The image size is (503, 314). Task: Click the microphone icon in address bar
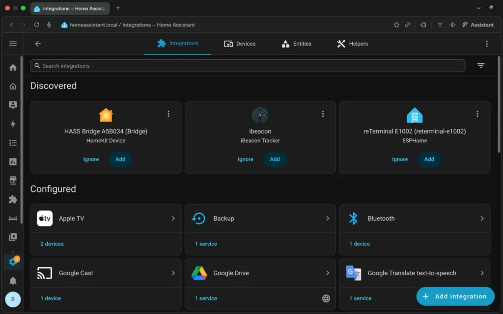click(x=49, y=25)
